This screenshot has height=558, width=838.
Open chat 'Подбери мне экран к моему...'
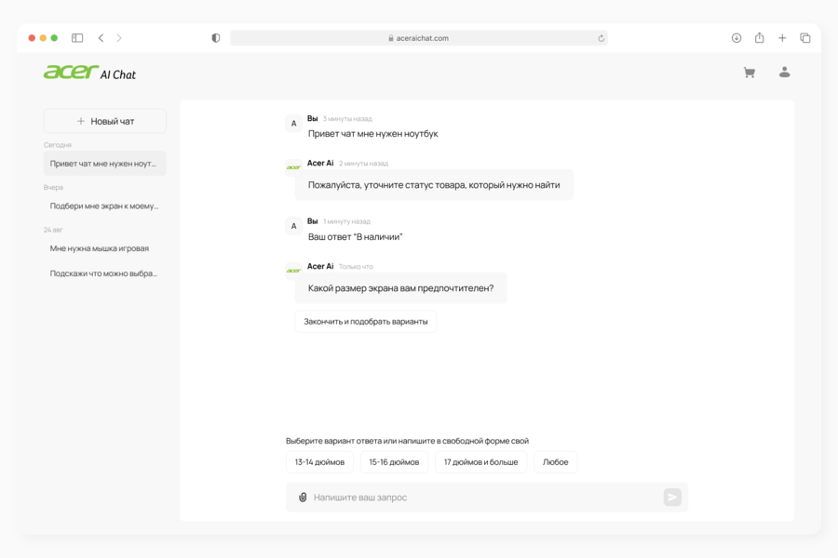(x=104, y=206)
